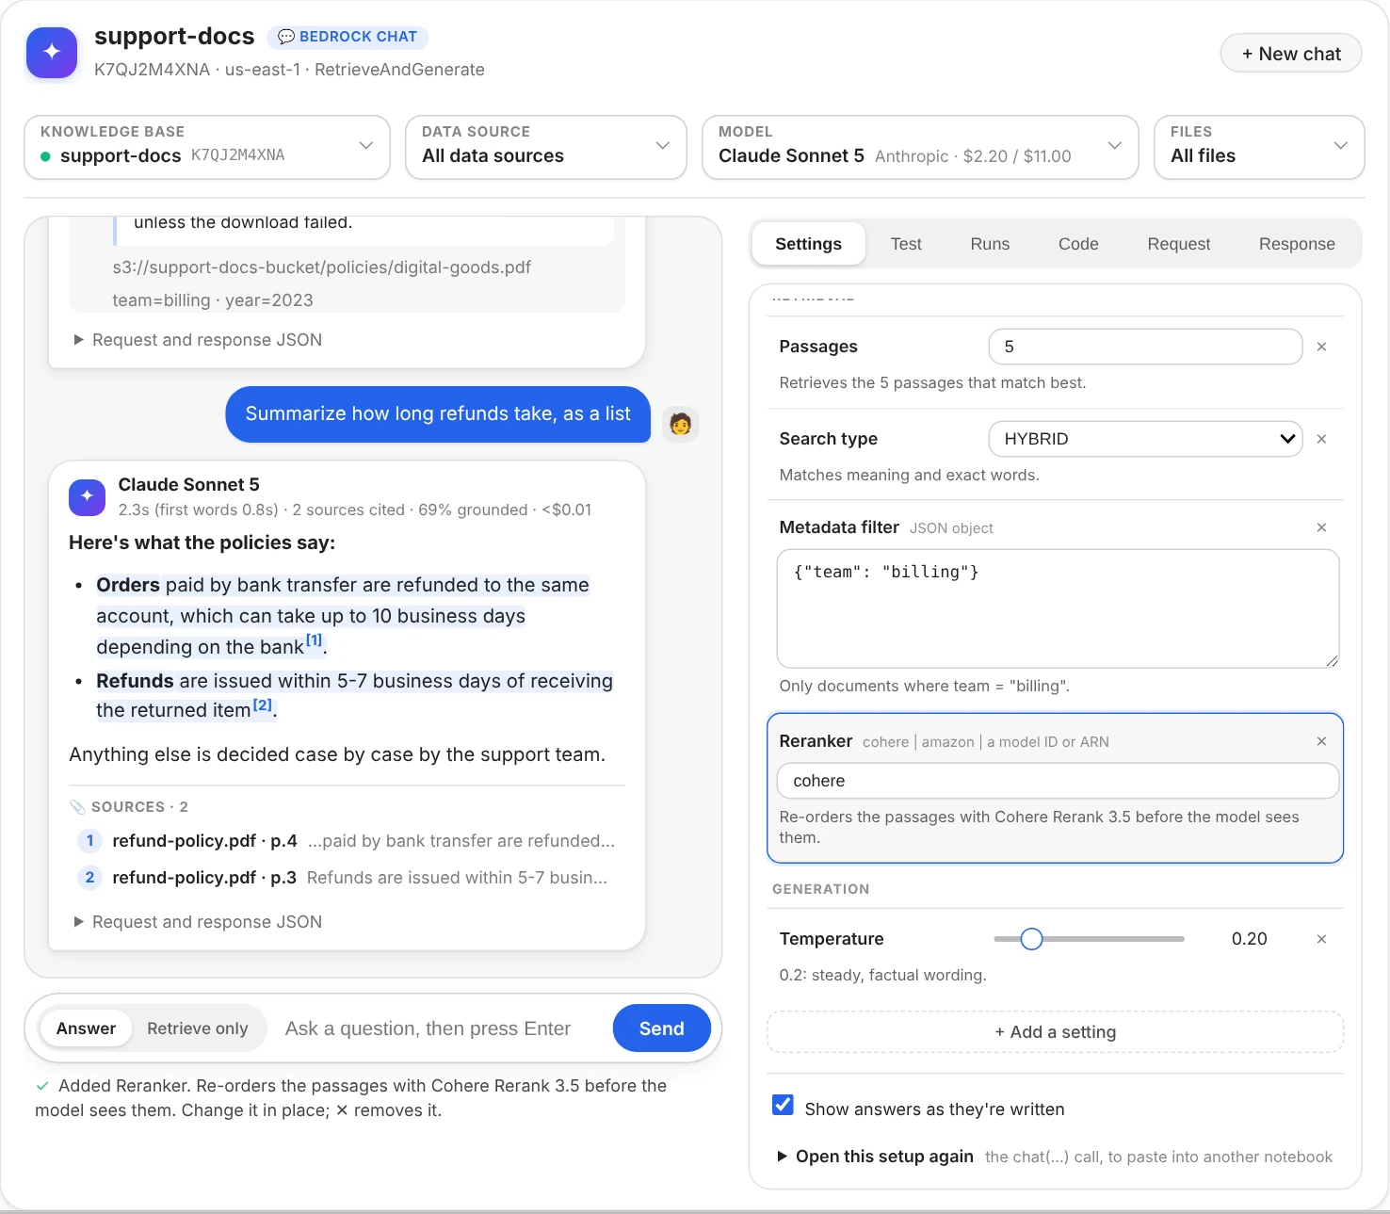The width and height of the screenshot is (1390, 1214).
Task: Remove the Search type setting
Action: pyautogui.click(x=1321, y=439)
